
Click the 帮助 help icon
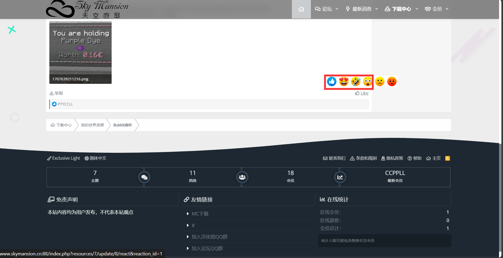415,158
